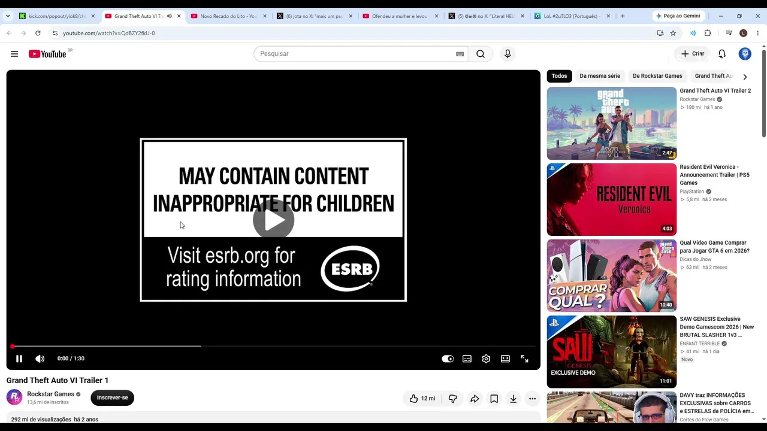Share the video

(x=475, y=398)
